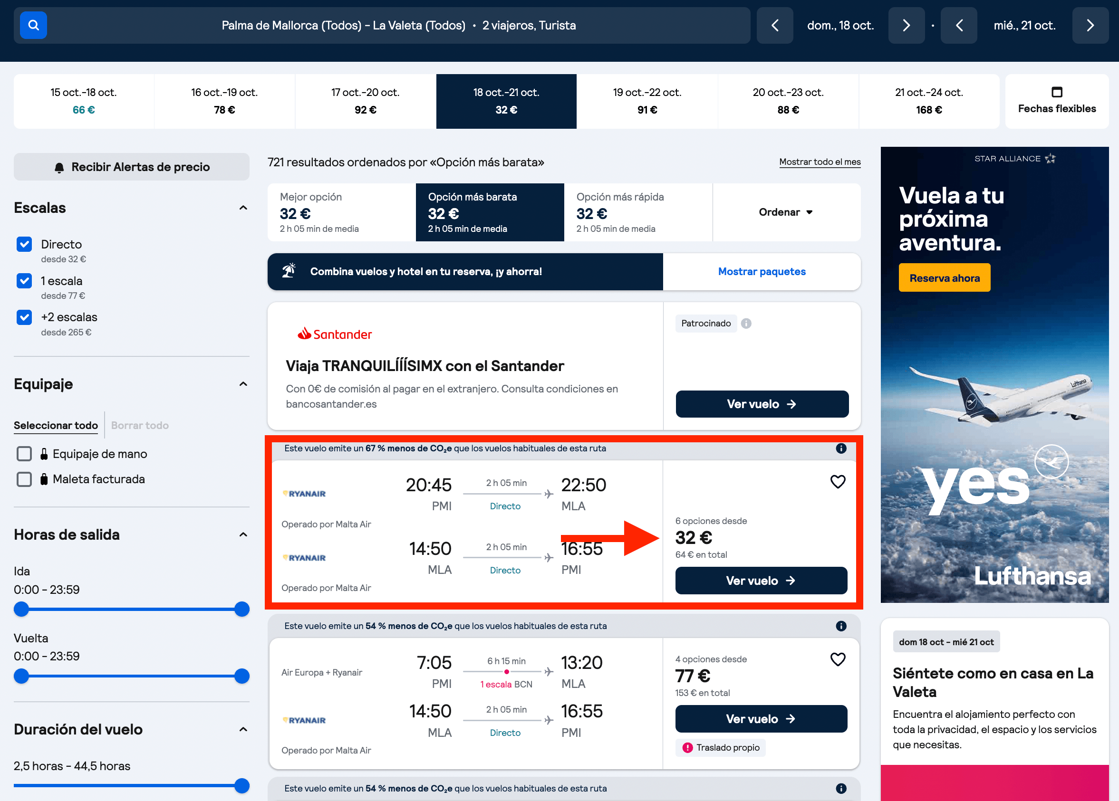
Task: Go to previous departure date arrow
Action: point(775,25)
